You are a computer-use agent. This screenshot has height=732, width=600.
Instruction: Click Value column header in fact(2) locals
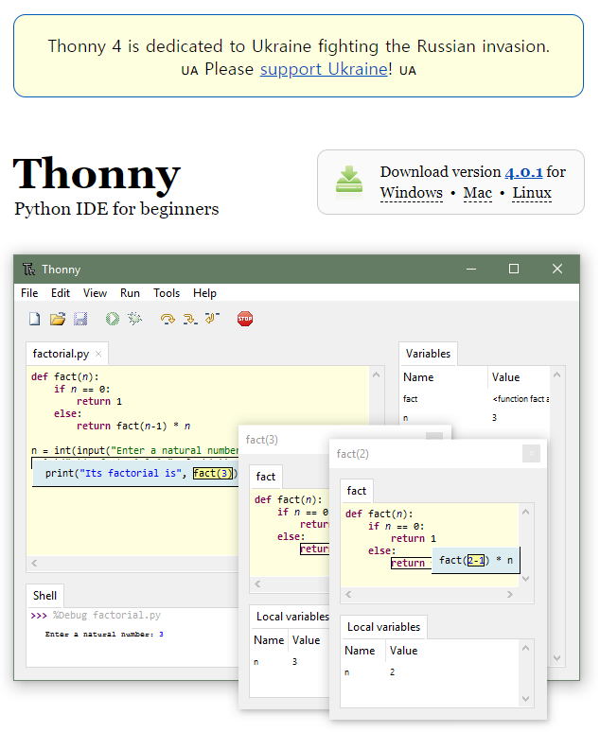404,651
